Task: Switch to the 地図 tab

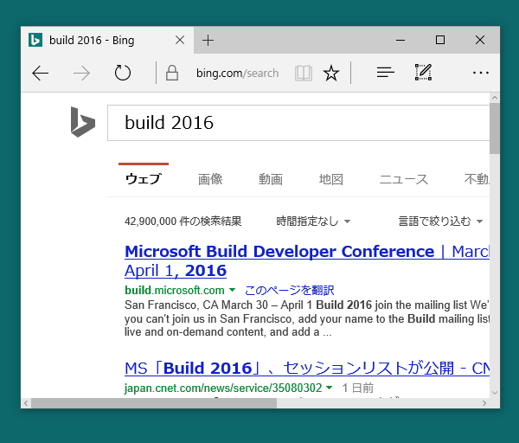Action: (331, 179)
